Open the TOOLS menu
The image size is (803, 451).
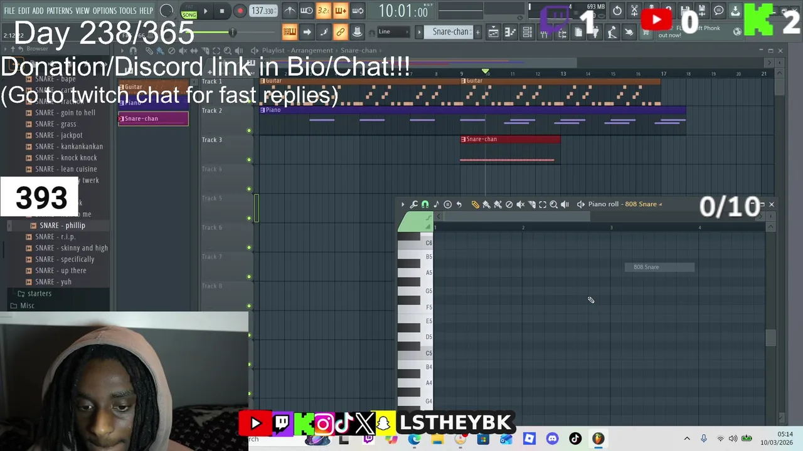(128, 11)
